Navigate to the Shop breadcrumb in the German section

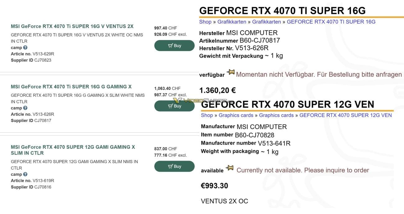coord(205,21)
